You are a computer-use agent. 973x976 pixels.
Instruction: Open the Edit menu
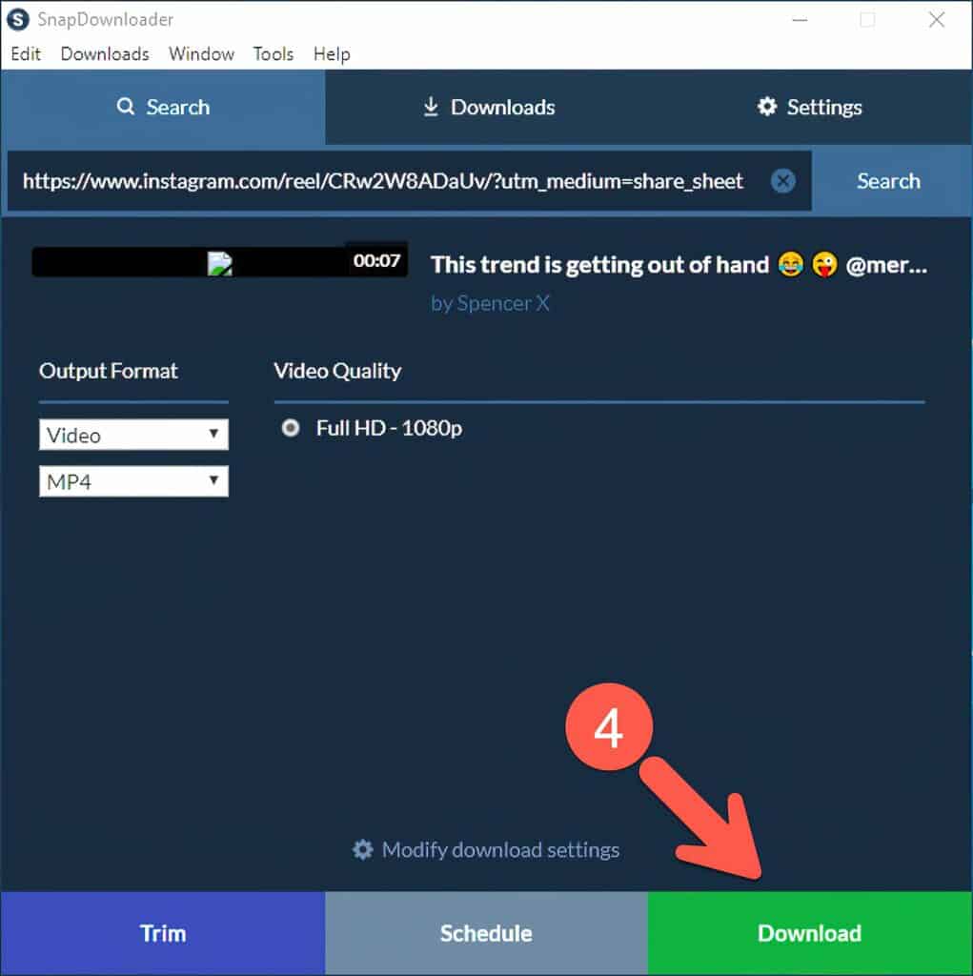pyautogui.click(x=26, y=54)
